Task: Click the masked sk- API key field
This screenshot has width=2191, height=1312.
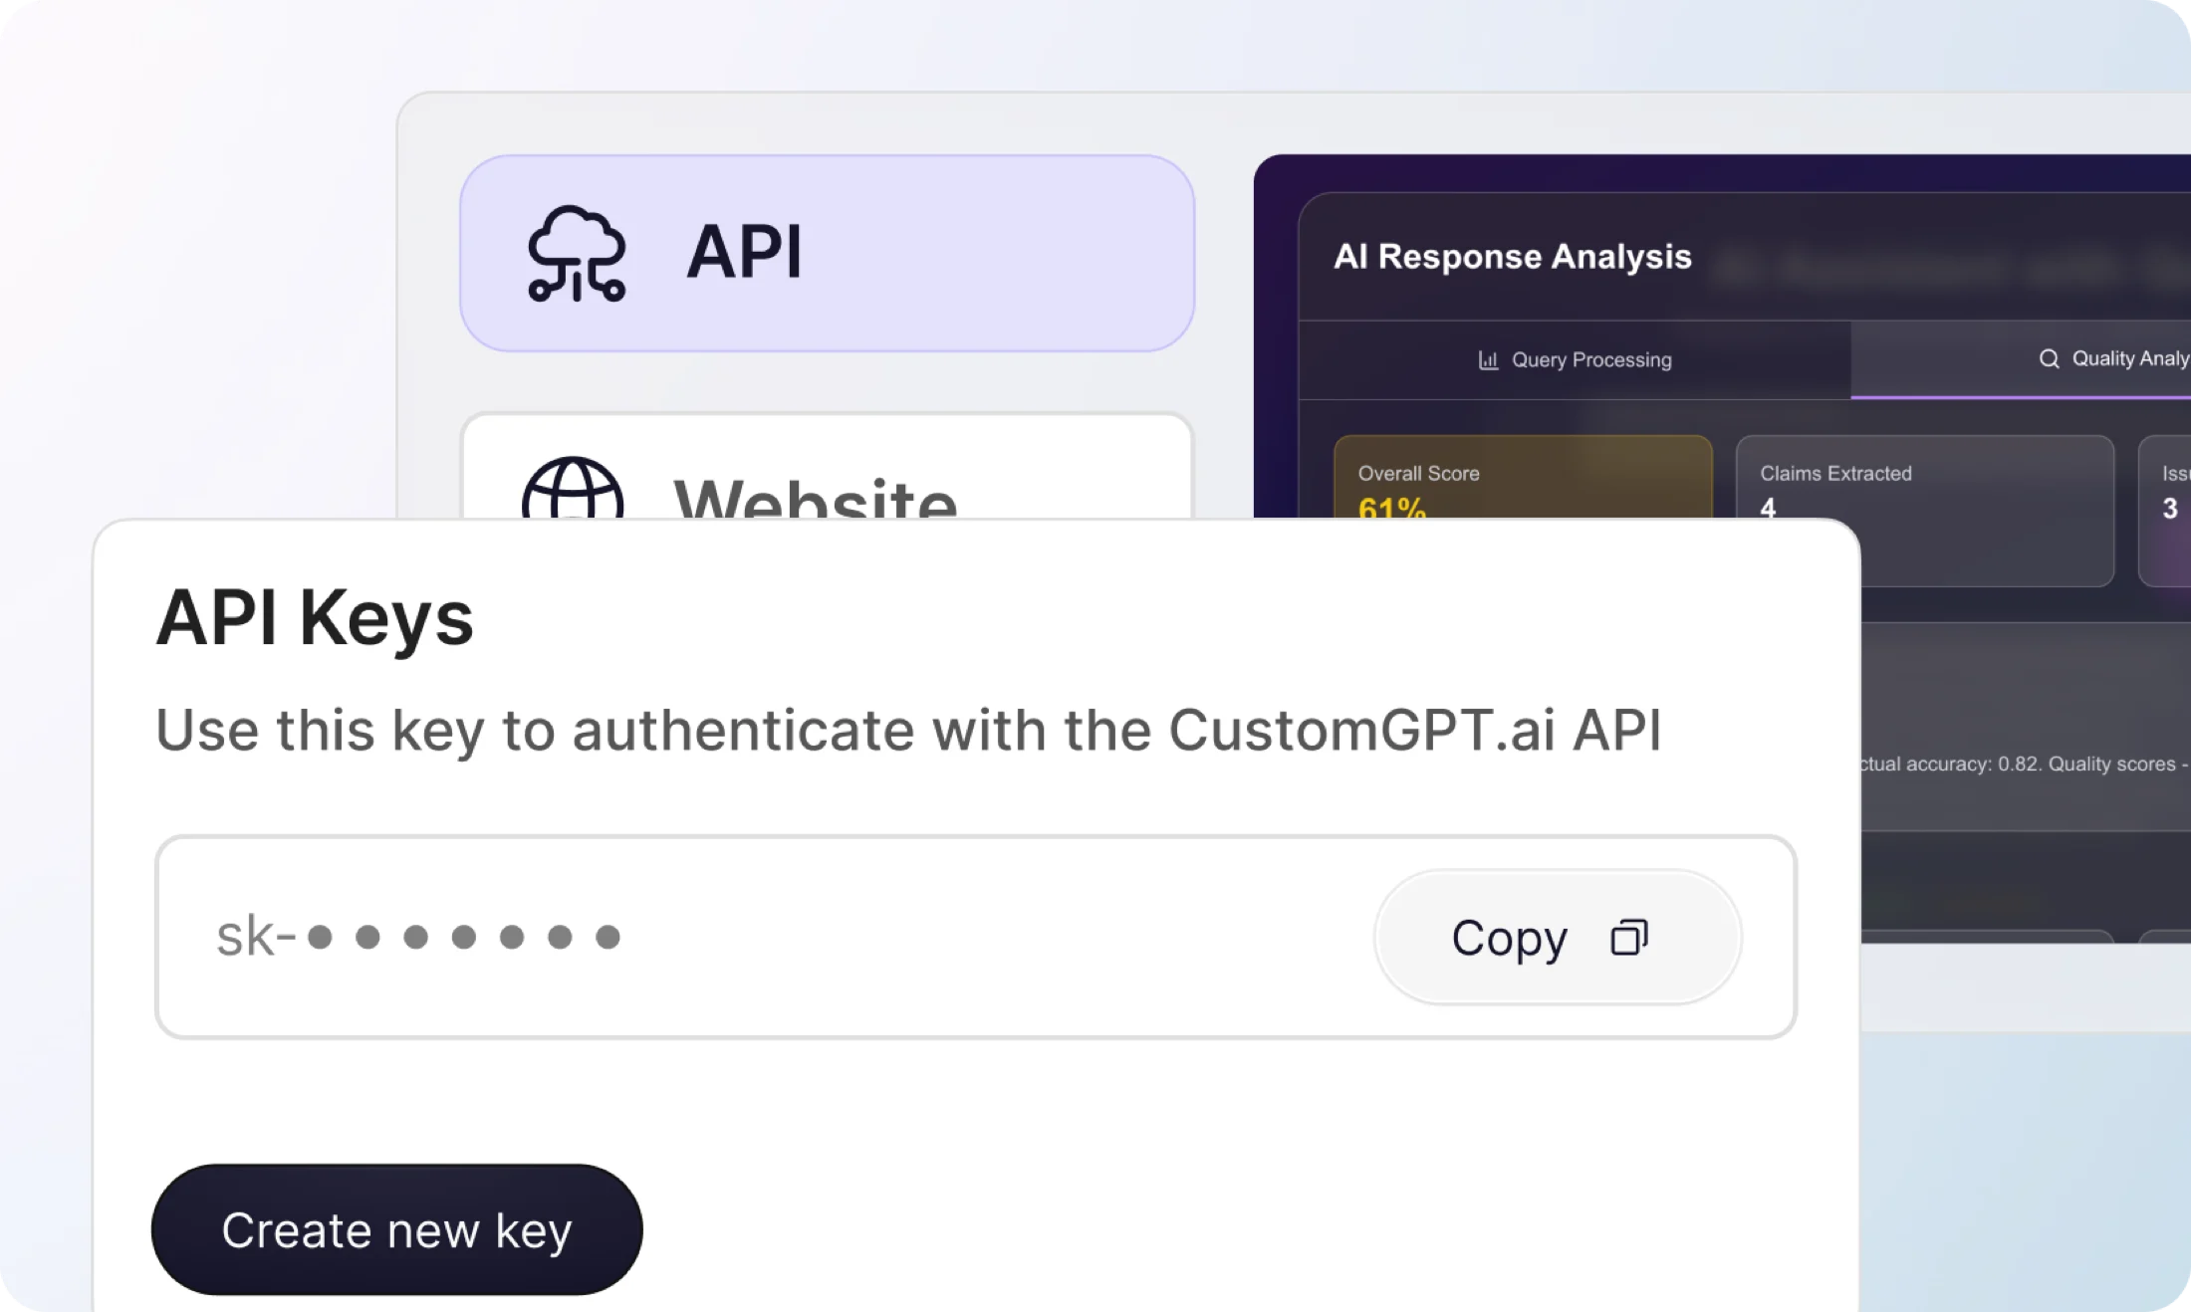Action: click(x=976, y=937)
